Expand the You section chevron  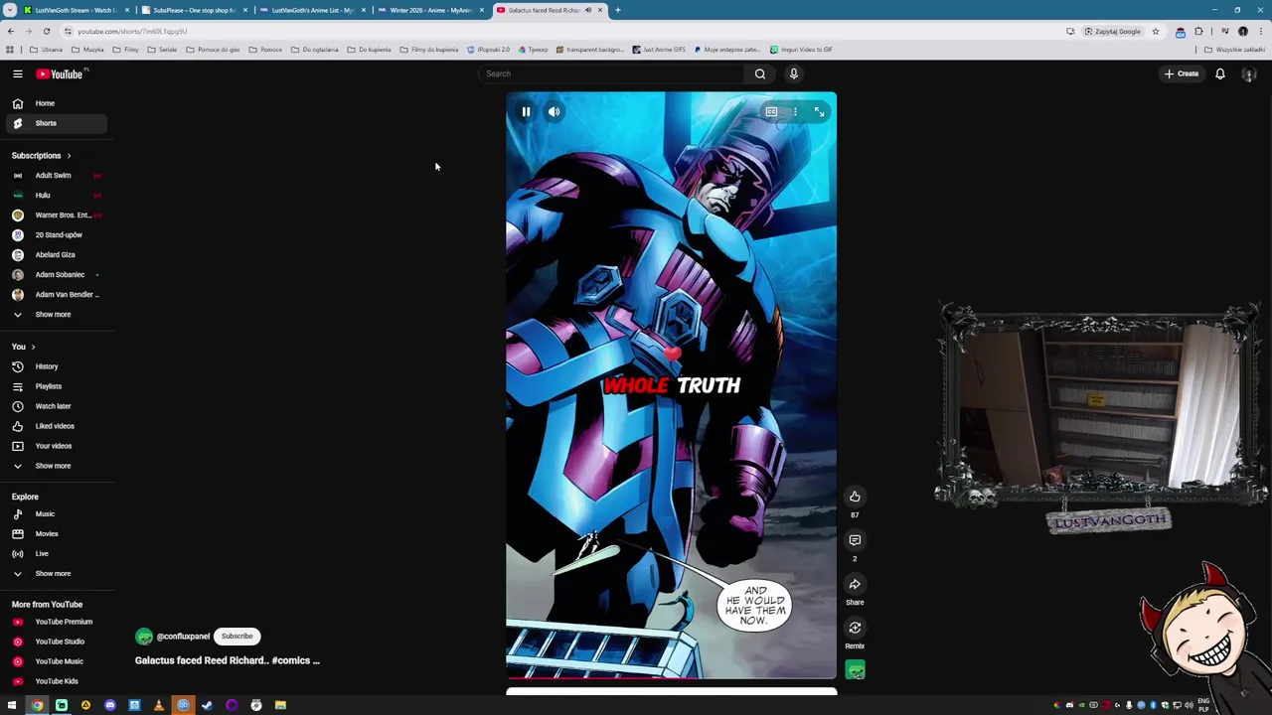(x=33, y=347)
